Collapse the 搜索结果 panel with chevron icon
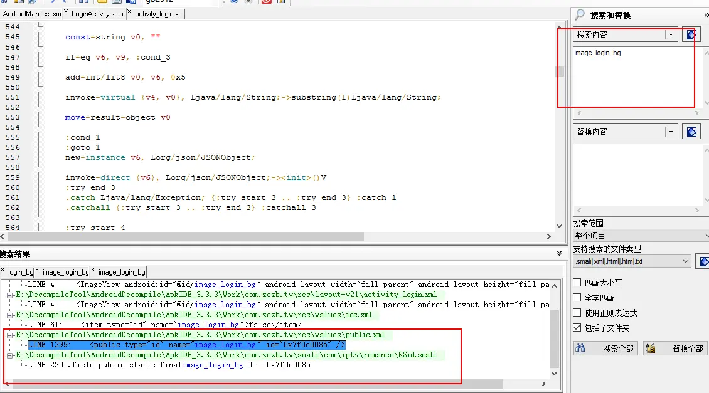Screen dimensions: 709x393 point(559,254)
